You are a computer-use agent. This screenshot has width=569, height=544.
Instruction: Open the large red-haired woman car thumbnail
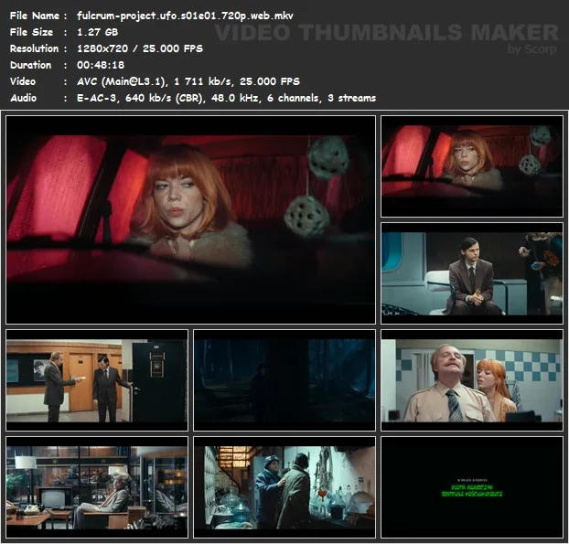coord(190,219)
